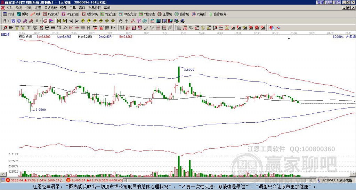Image resolution: width=356 pixels, height=190 pixels.
Task: Open the 主页 homepage link
Action: pyautogui.click(x=337, y=2)
